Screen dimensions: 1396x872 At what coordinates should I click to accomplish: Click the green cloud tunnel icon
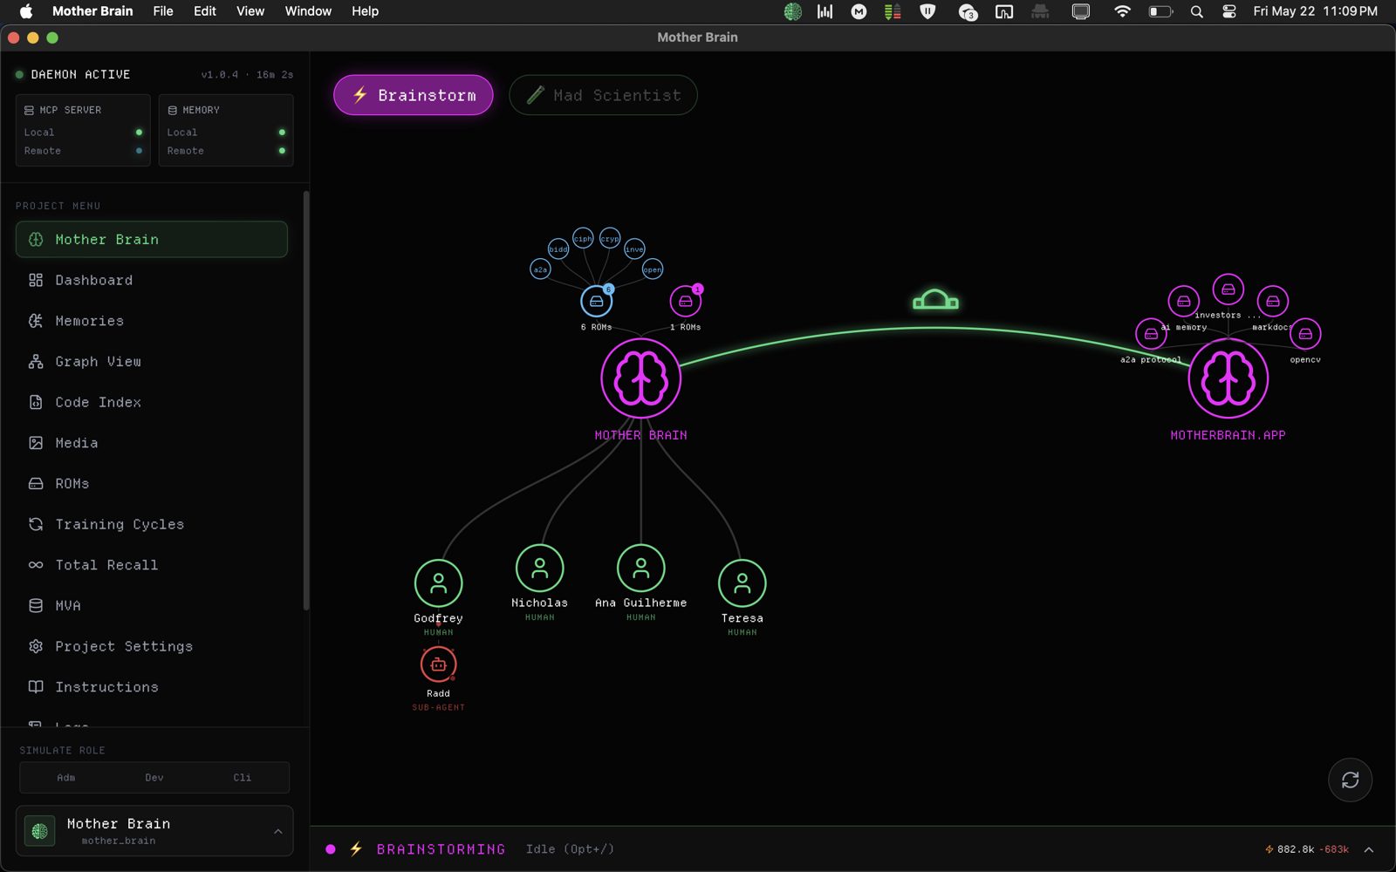pyautogui.click(x=935, y=301)
